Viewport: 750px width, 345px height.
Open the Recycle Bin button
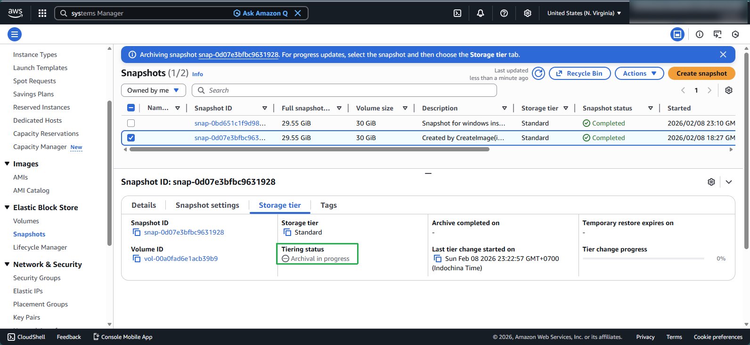pos(579,73)
